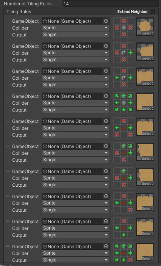Open object picker for third rule's GameObject

pyautogui.click(x=106, y=71)
